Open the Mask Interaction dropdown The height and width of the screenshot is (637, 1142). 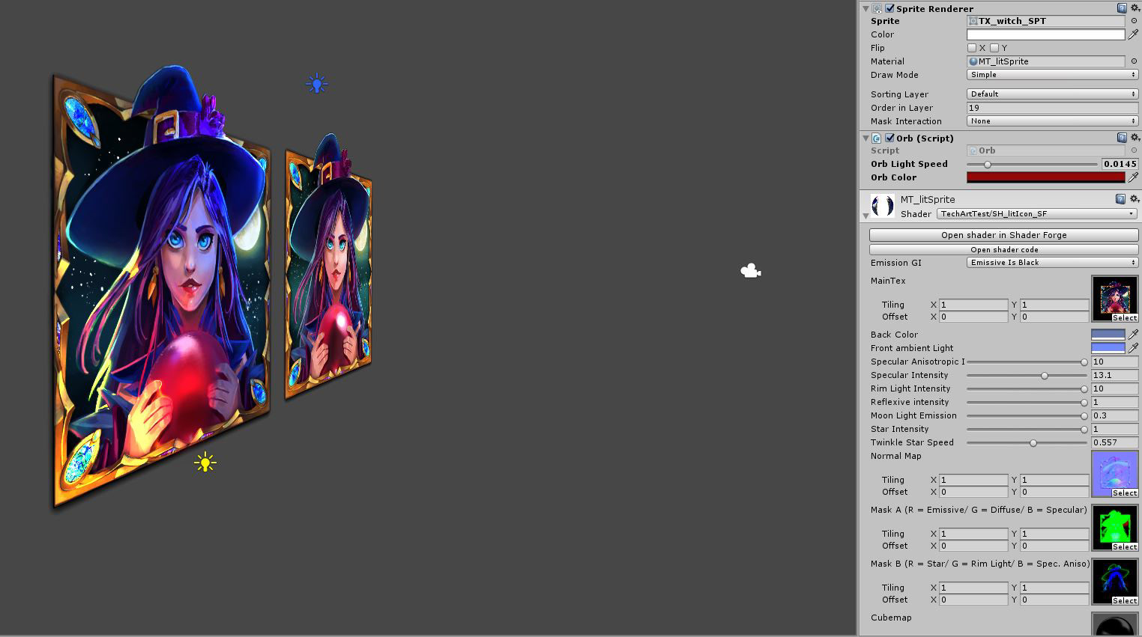click(1052, 121)
